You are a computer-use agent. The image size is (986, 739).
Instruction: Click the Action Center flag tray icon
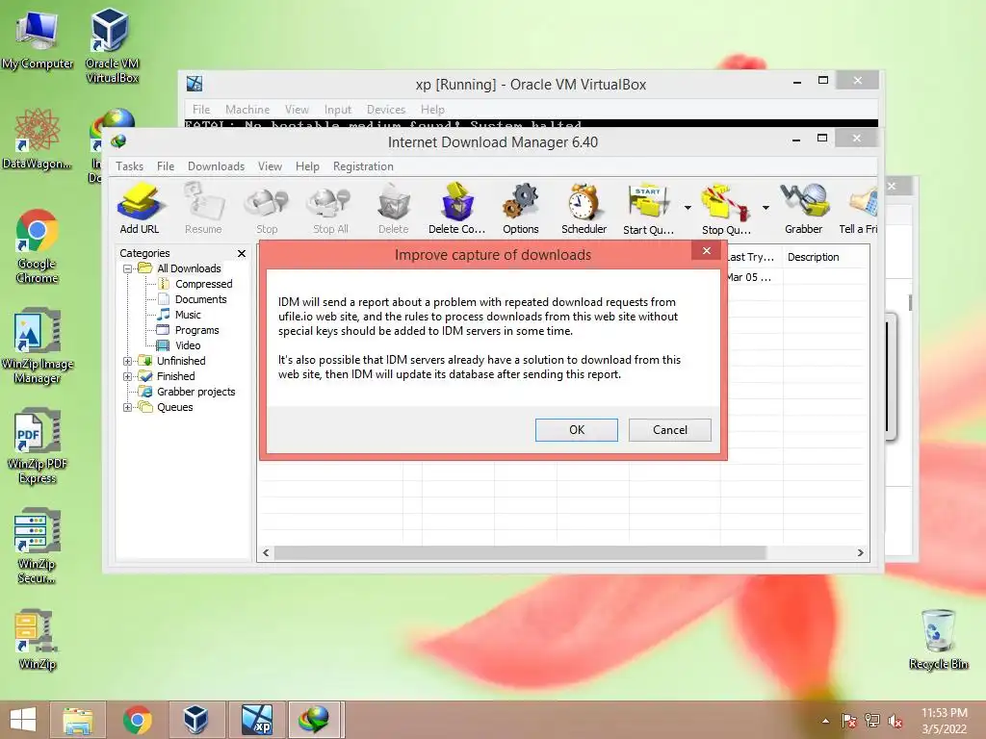tap(849, 721)
